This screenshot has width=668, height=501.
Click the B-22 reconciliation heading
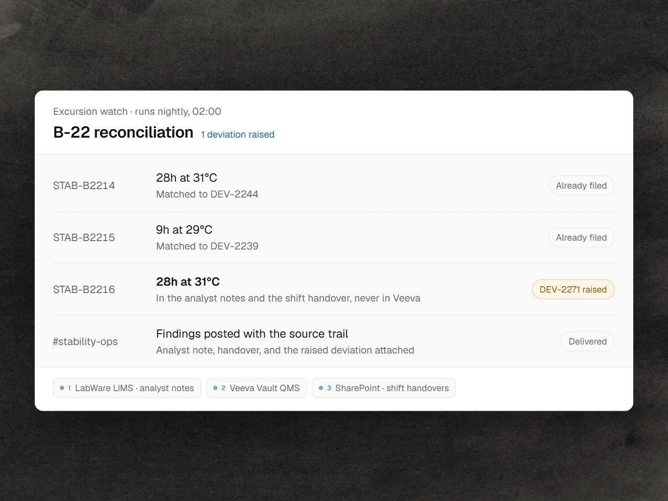point(123,132)
